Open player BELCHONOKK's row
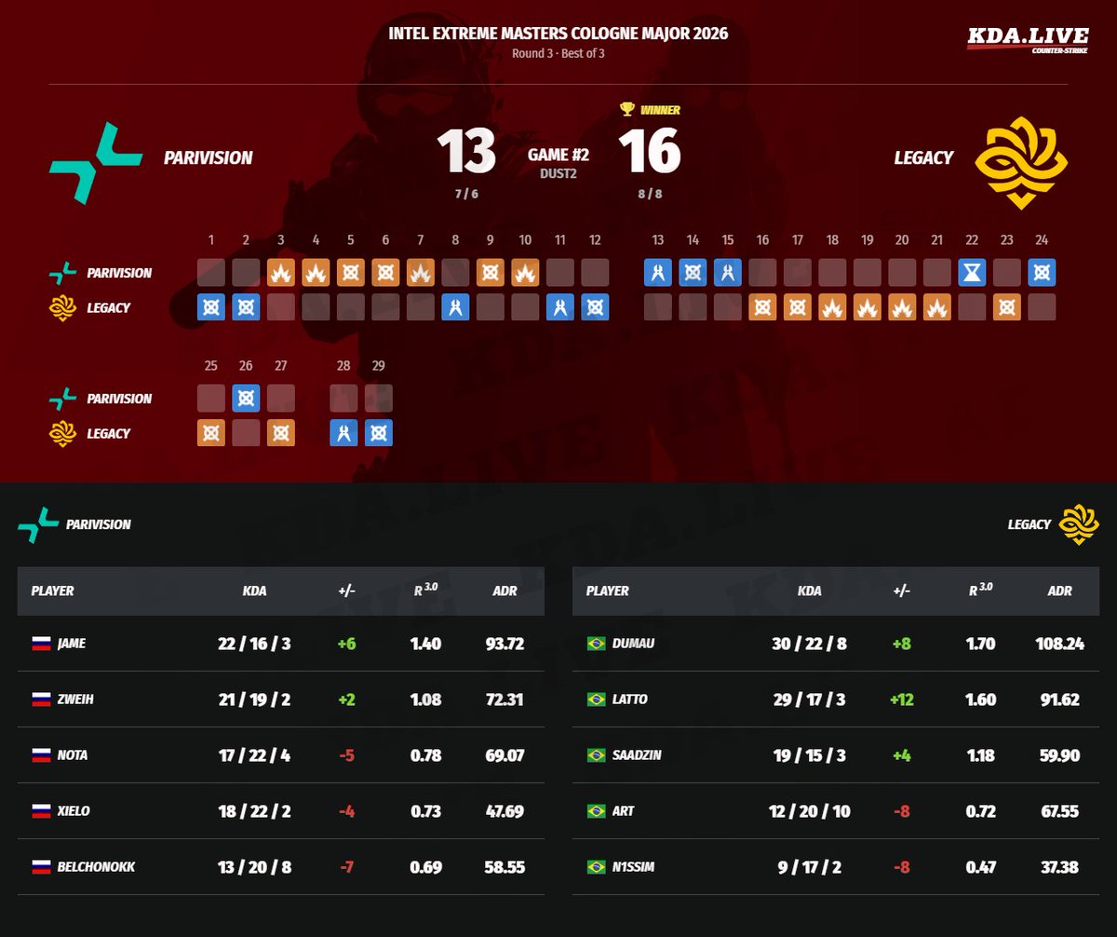The height and width of the screenshot is (937, 1117). tap(281, 867)
